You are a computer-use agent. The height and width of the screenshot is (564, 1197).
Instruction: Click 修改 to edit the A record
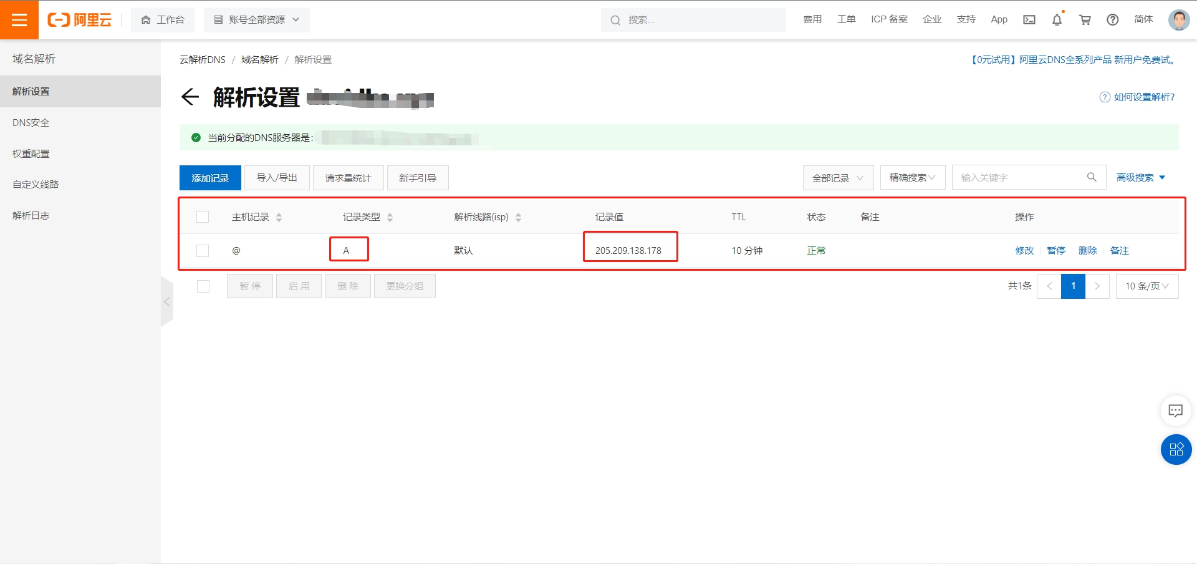[1024, 250]
